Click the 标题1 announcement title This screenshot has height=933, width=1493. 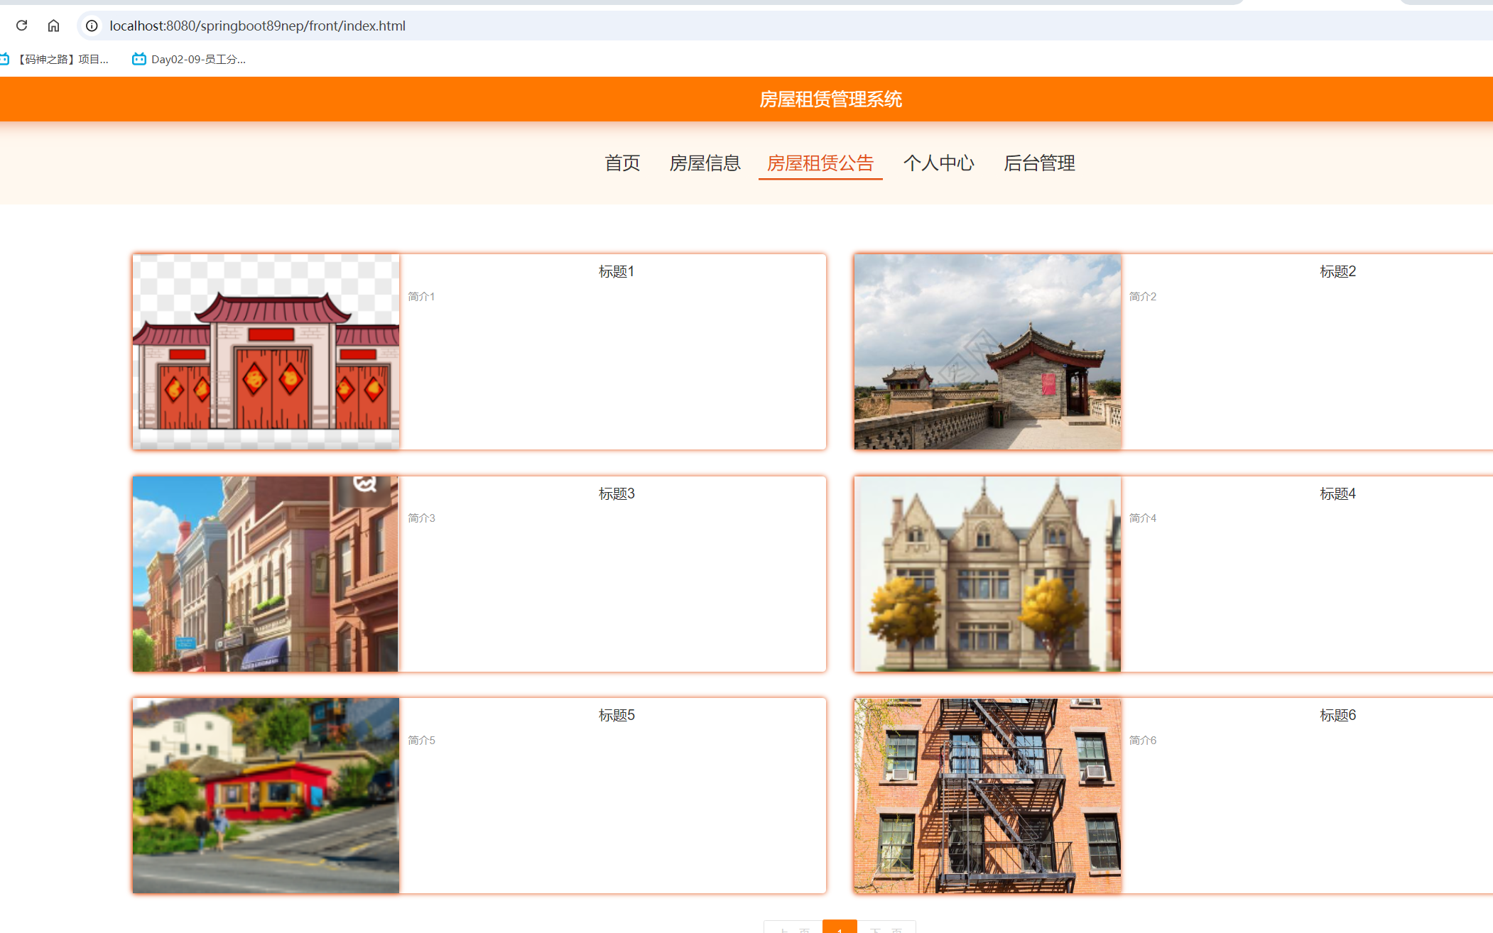[616, 272]
